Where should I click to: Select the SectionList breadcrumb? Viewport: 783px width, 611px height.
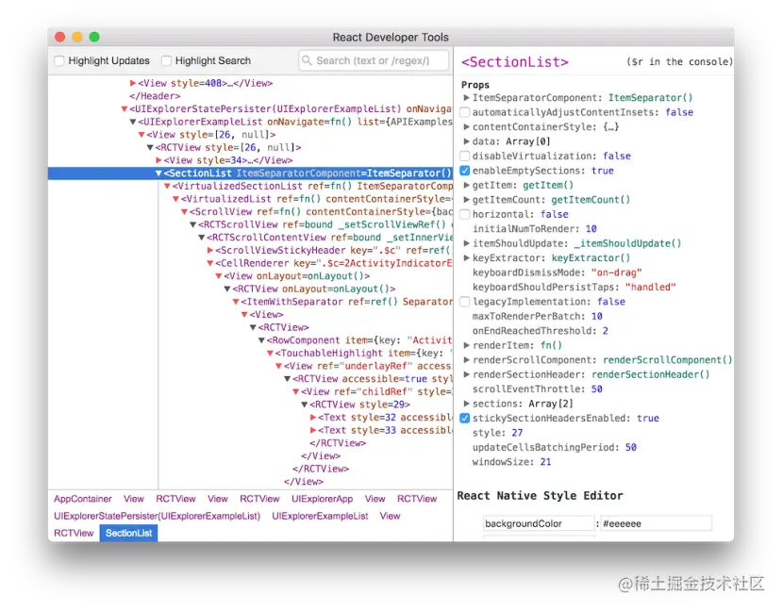pos(129,533)
